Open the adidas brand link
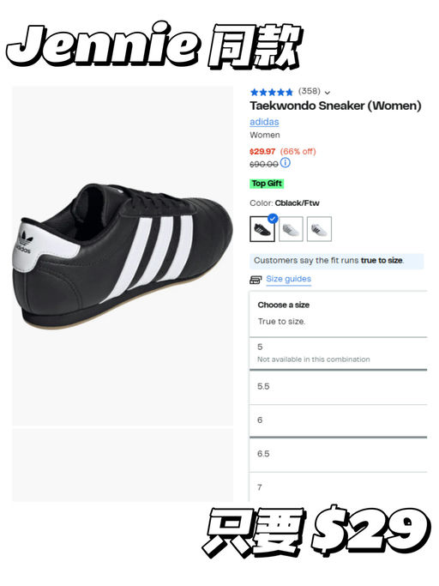Screen dimensions: 439x586 [264, 122]
